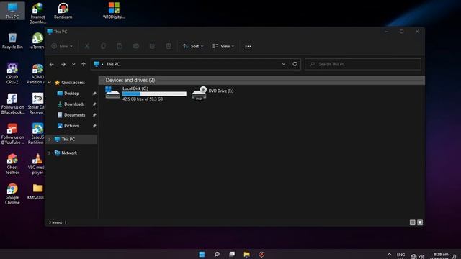Select Follow us on YouTube shortcut
This screenshot has height=259, width=461.
tap(12, 134)
